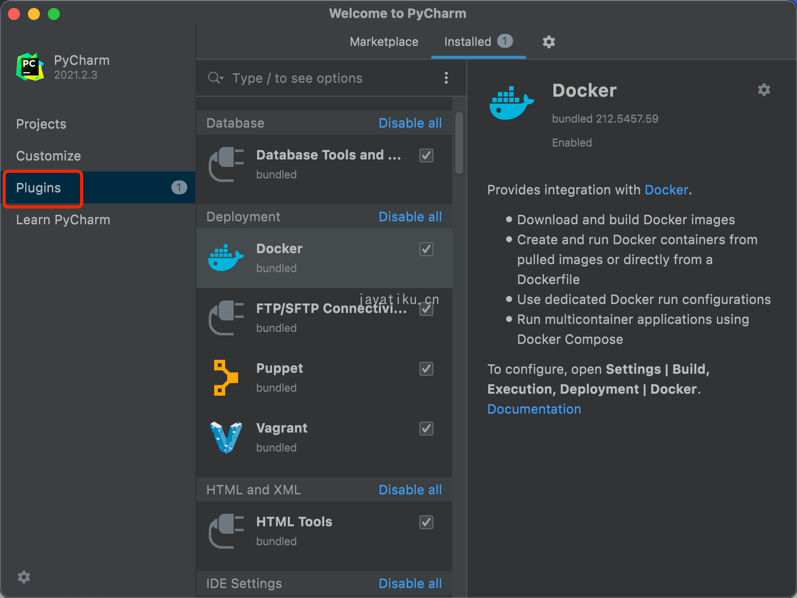The height and width of the screenshot is (598, 797).
Task: Click the bundled 212.5457.59 version text
Action: 605,119
